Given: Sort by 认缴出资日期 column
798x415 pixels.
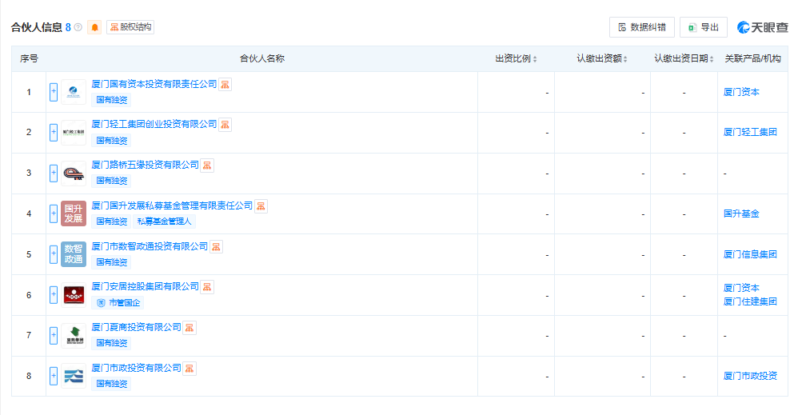Looking at the screenshot, I should [x=684, y=59].
